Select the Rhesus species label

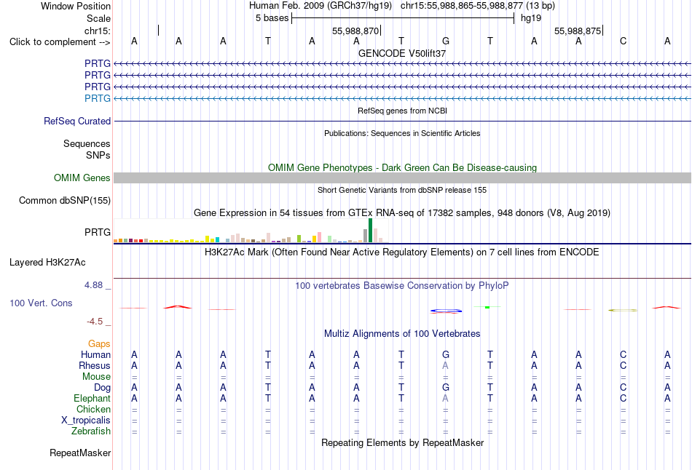point(95,365)
